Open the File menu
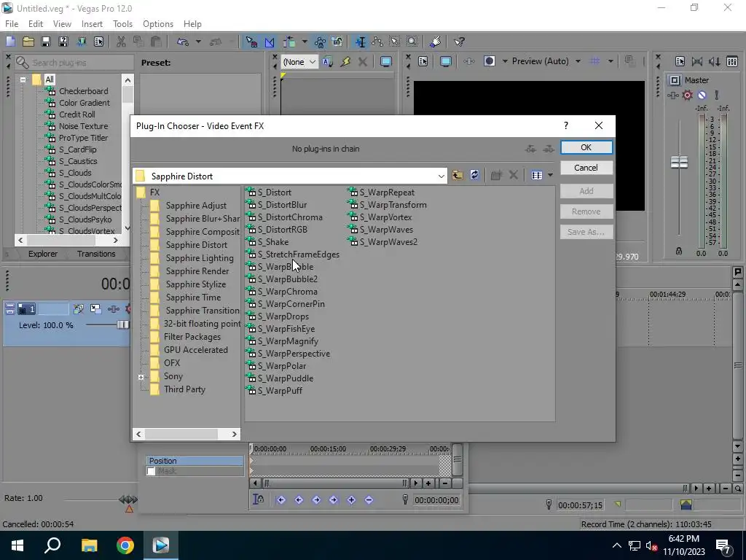Screen dimensions: 746x560 12,24
